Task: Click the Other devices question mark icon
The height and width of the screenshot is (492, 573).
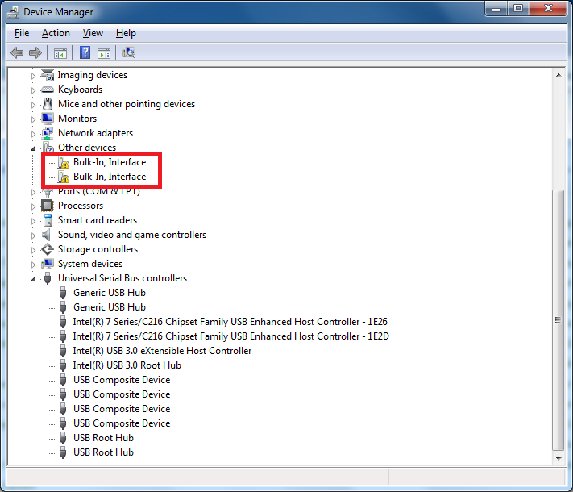Action: click(x=48, y=148)
